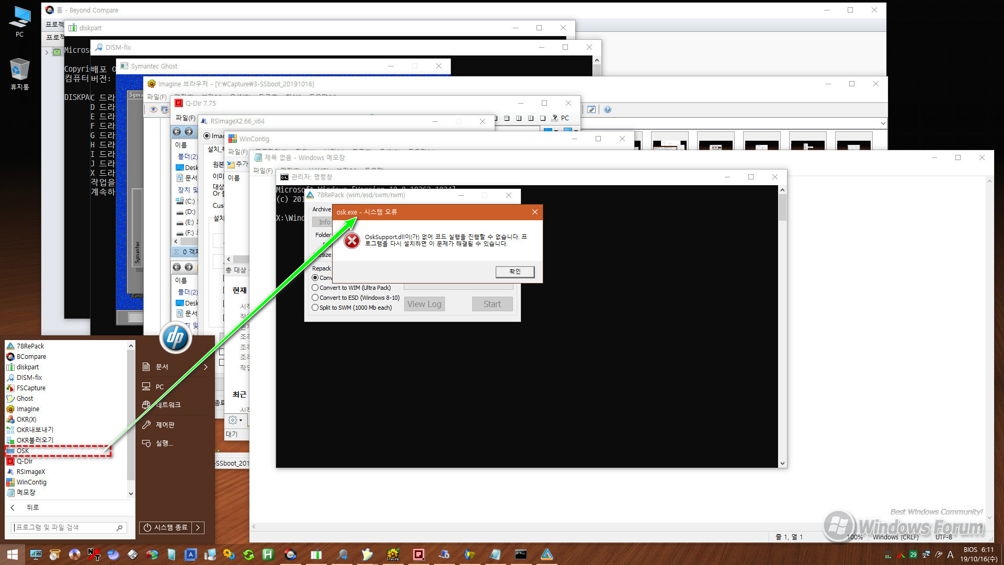Click the 프로그램 및 파일 검색 search box
The width and height of the screenshot is (1004, 565).
(69, 527)
